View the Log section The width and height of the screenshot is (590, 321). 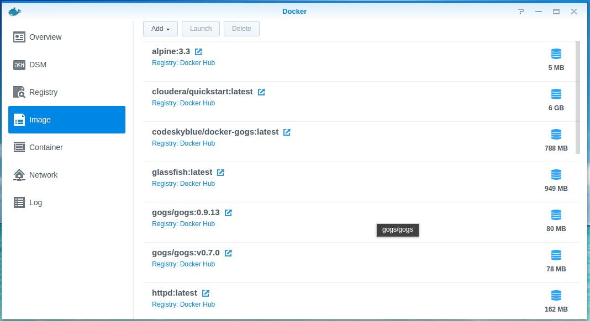[x=67, y=202]
